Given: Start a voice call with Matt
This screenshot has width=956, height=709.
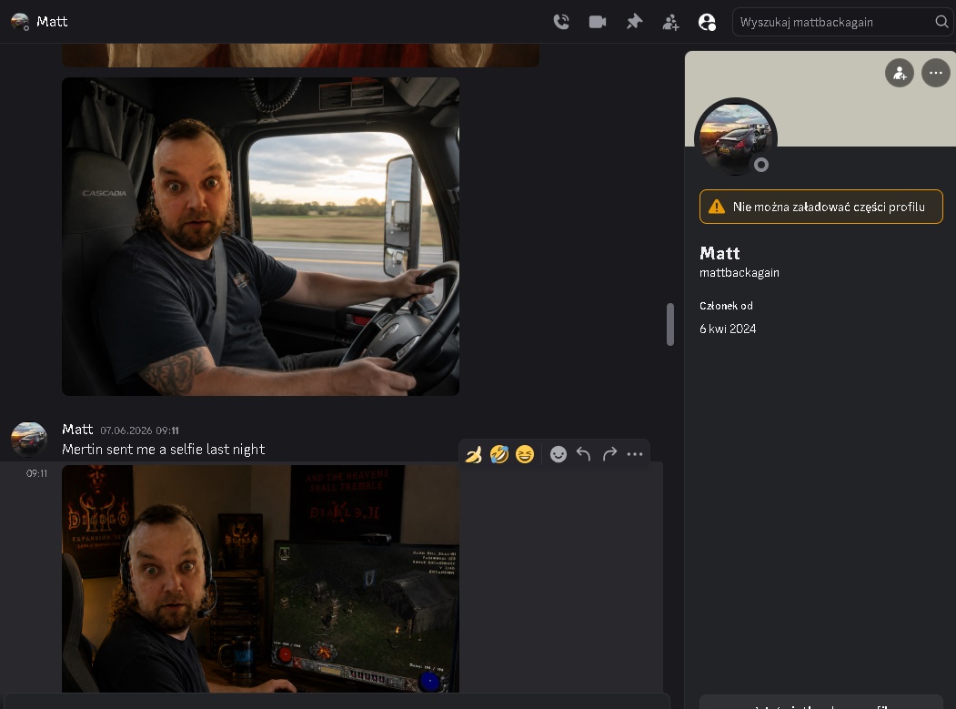Looking at the screenshot, I should pos(561,22).
